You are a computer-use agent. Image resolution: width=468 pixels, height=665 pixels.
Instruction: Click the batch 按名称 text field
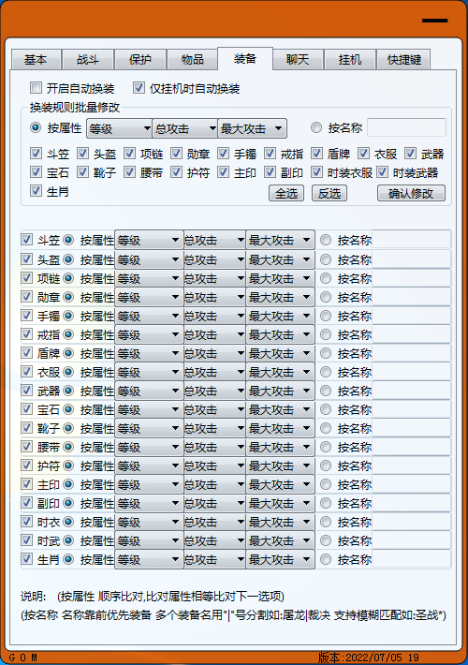406,127
